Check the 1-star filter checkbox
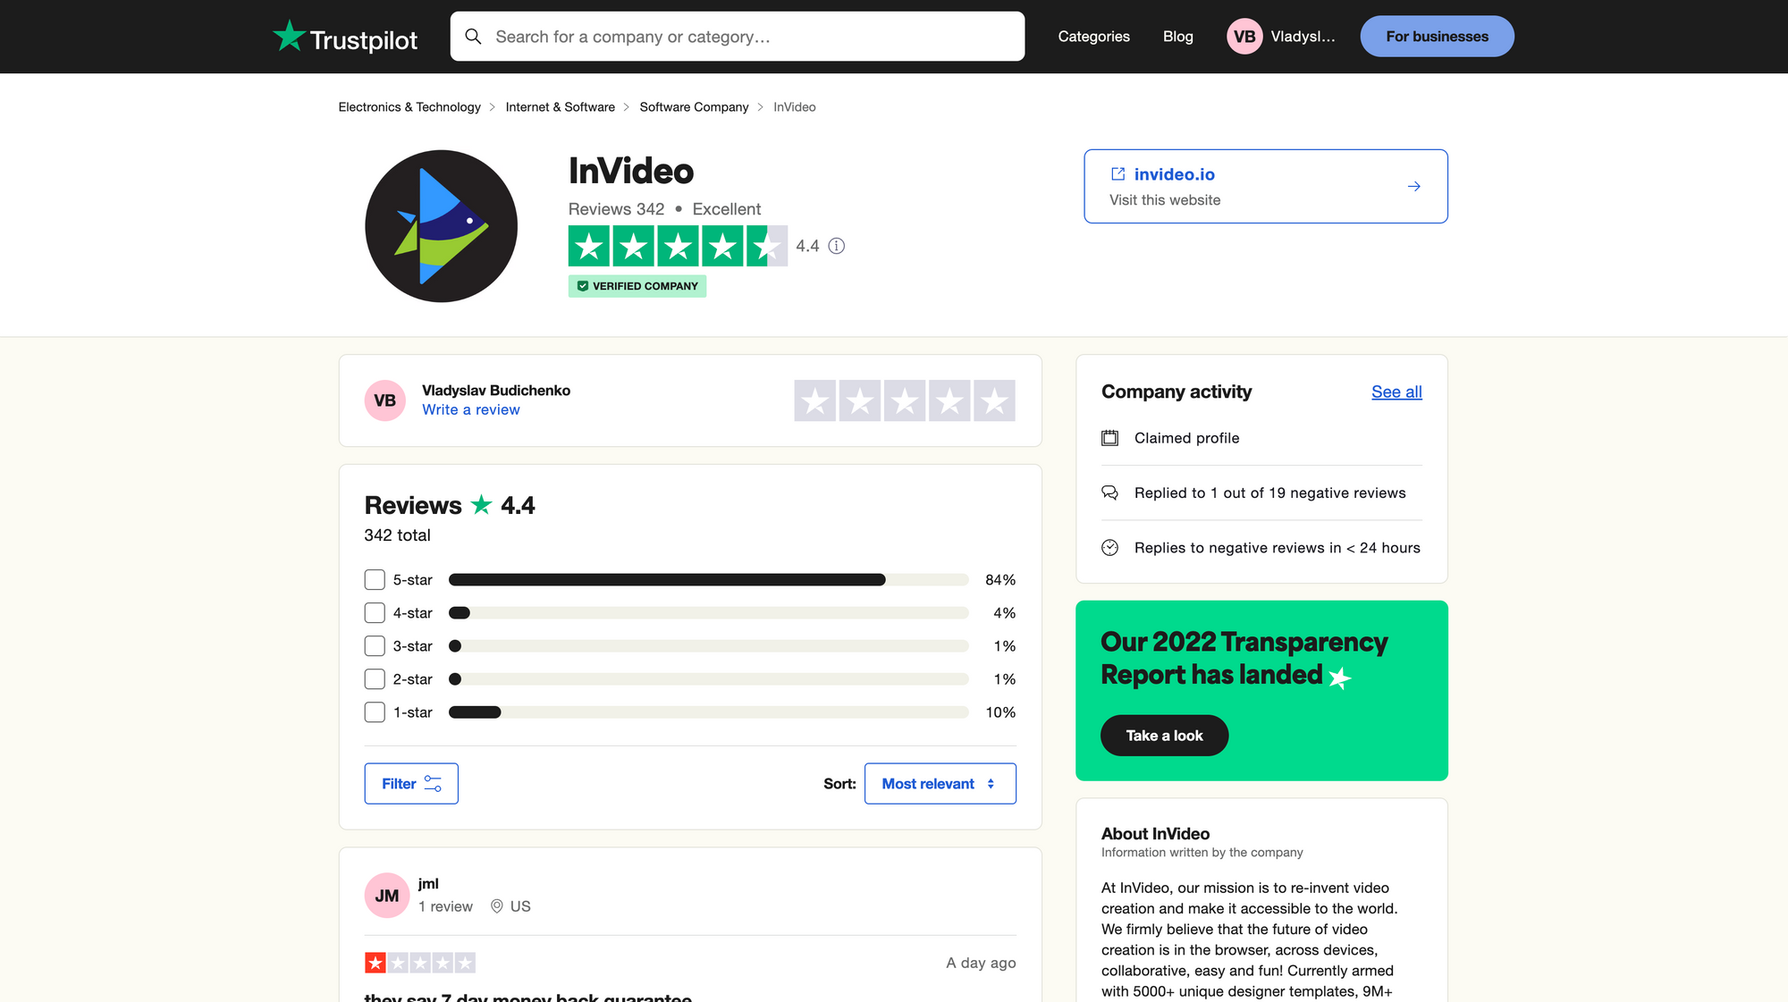Viewport: 1788px width, 1002px height. click(x=375, y=712)
